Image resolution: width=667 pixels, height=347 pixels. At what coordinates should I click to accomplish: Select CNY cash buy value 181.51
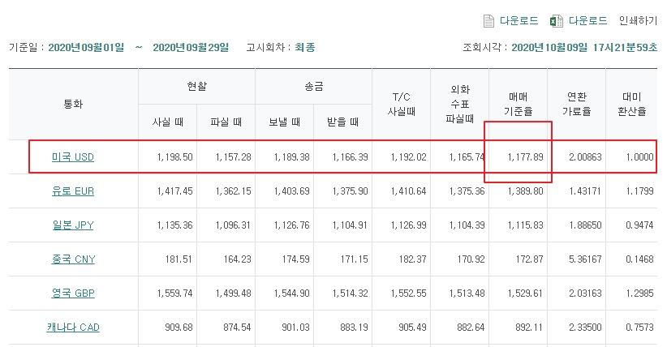tap(179, 259)
